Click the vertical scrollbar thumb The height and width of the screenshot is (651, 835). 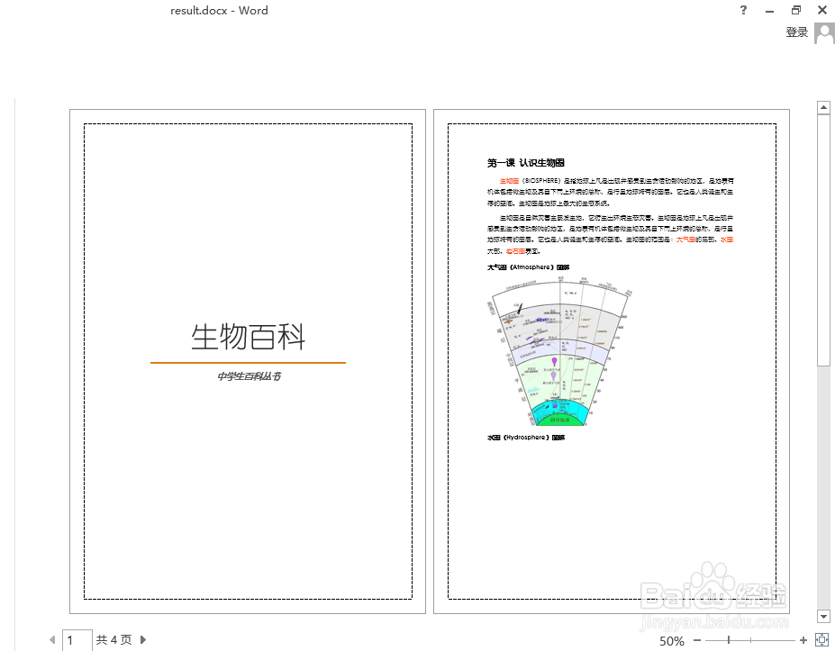(x=823, y=240)
